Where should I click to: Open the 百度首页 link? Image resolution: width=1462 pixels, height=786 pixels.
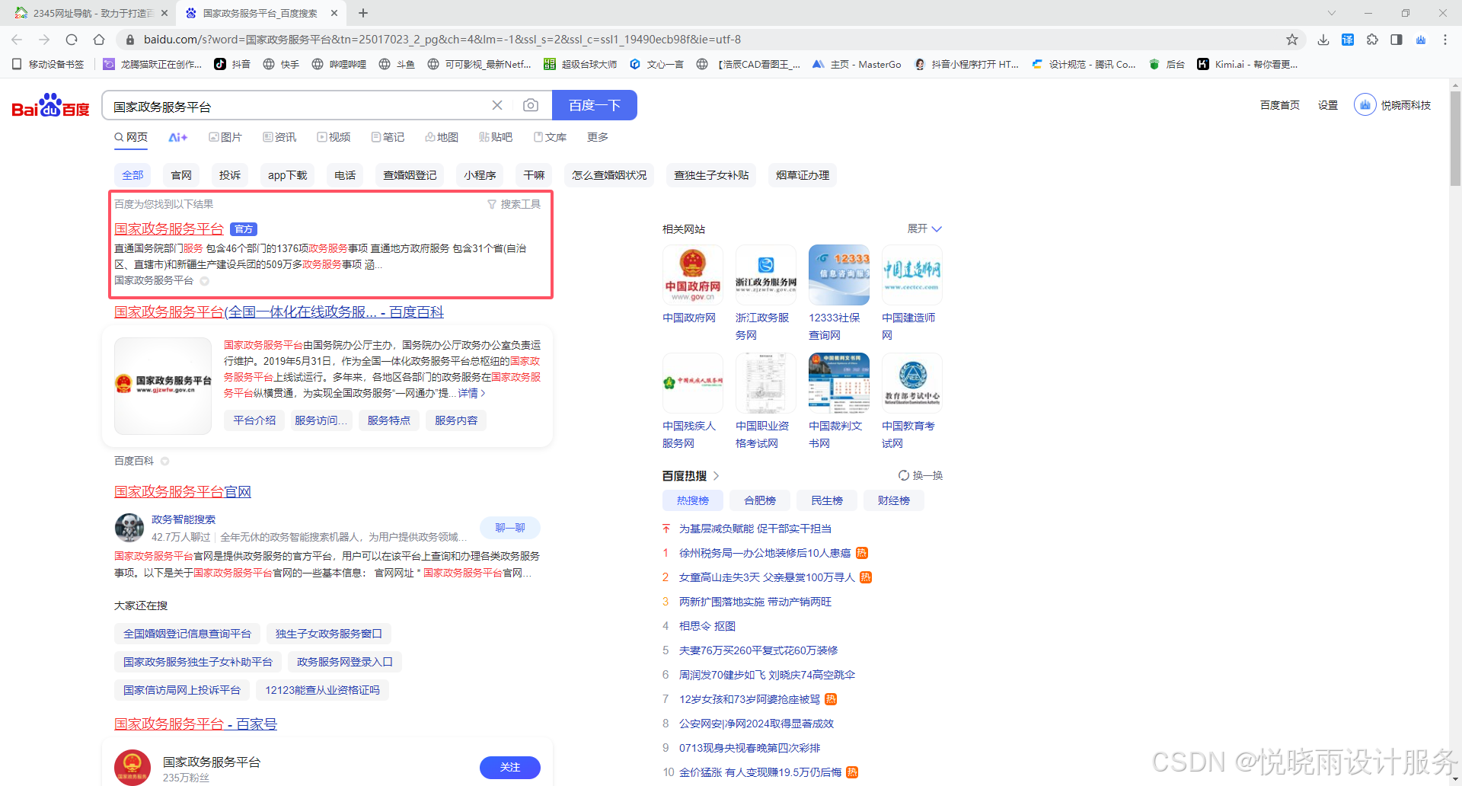coord(1280,105)
